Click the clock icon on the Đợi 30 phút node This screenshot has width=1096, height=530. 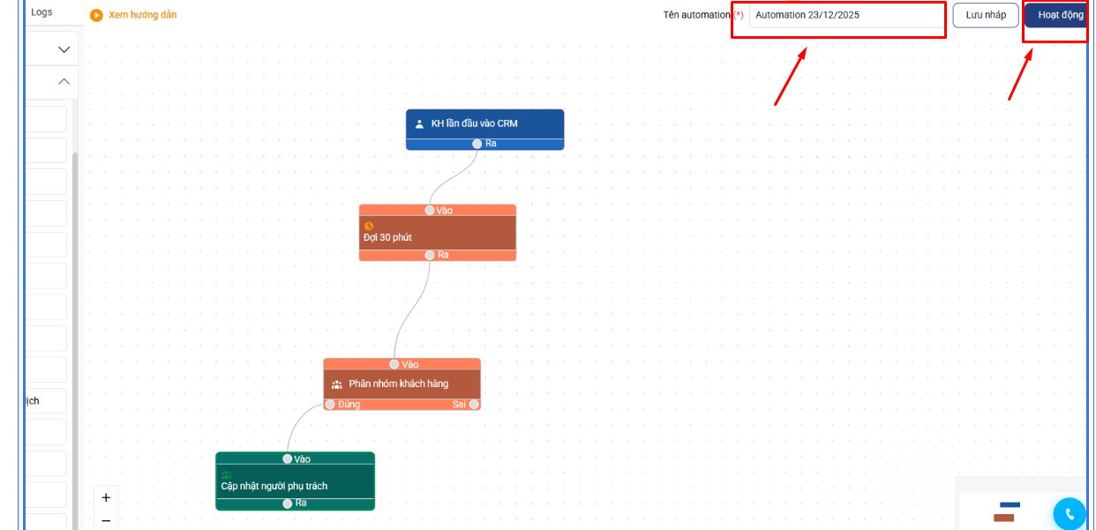click(369, 226)
